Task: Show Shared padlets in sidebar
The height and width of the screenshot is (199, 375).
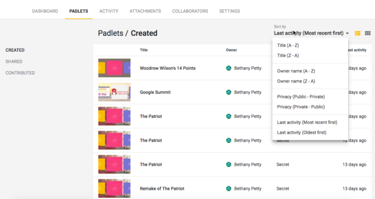Action: click(14, 61)
